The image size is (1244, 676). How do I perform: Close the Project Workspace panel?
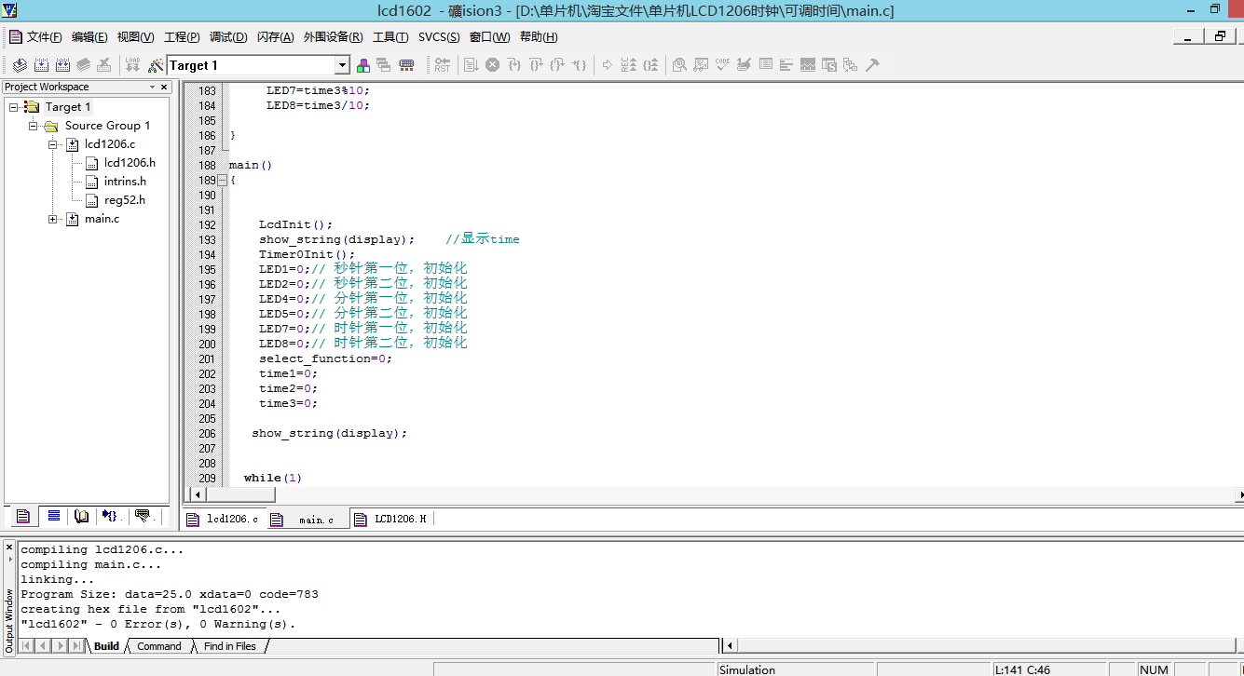pyautogui.click(x=165, y=87)
